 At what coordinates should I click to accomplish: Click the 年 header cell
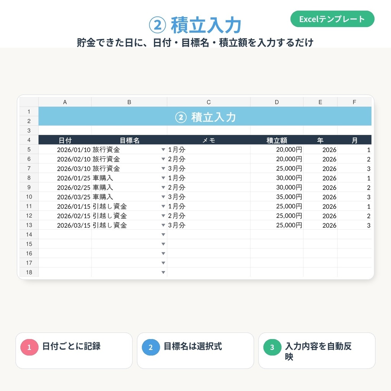(x=320, y=140)
